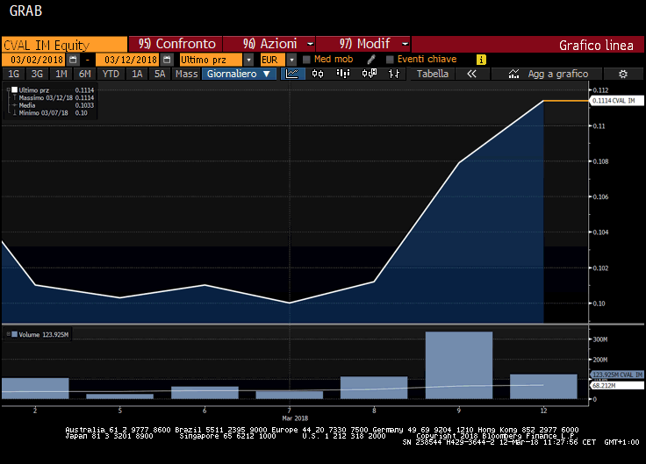Select the YTD time range
The width and height of the screenshot is (646, 464).
111,75
